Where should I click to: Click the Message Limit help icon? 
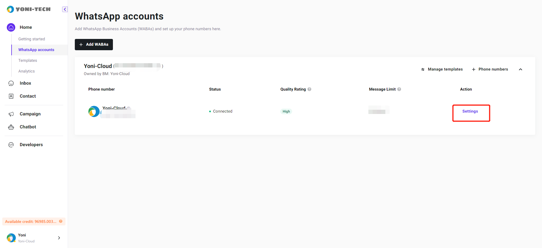399,89
